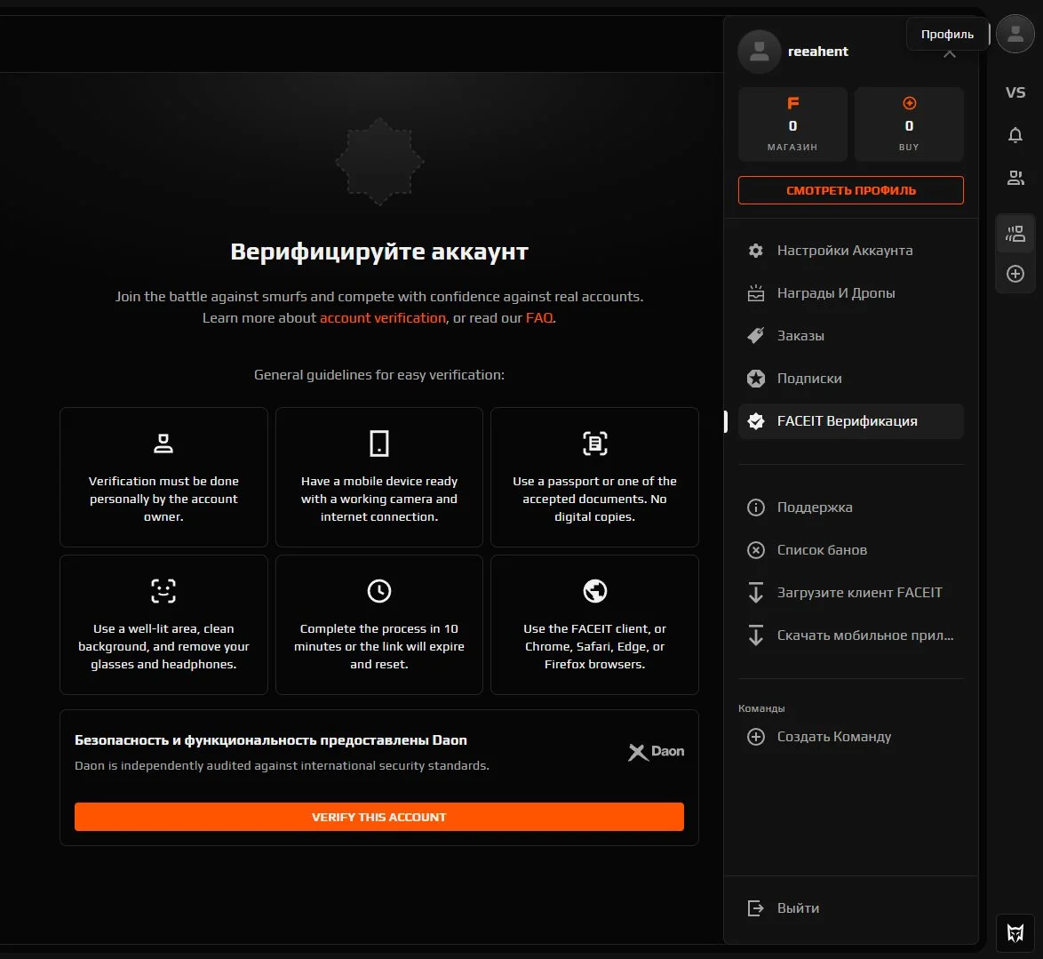Viewport: 1043px width, 959px height.
Task: Click the FACEIT mascot icon at bottom right
Action: pos(1015,933)
